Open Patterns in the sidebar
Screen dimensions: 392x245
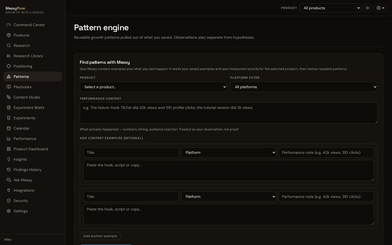[x=32, y=76]
